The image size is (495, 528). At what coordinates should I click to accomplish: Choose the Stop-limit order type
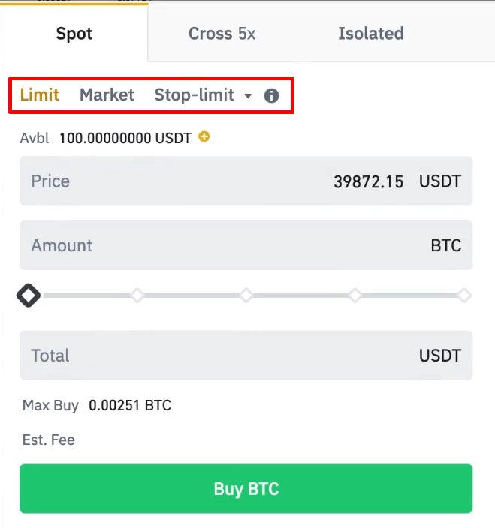click(194, 94)
